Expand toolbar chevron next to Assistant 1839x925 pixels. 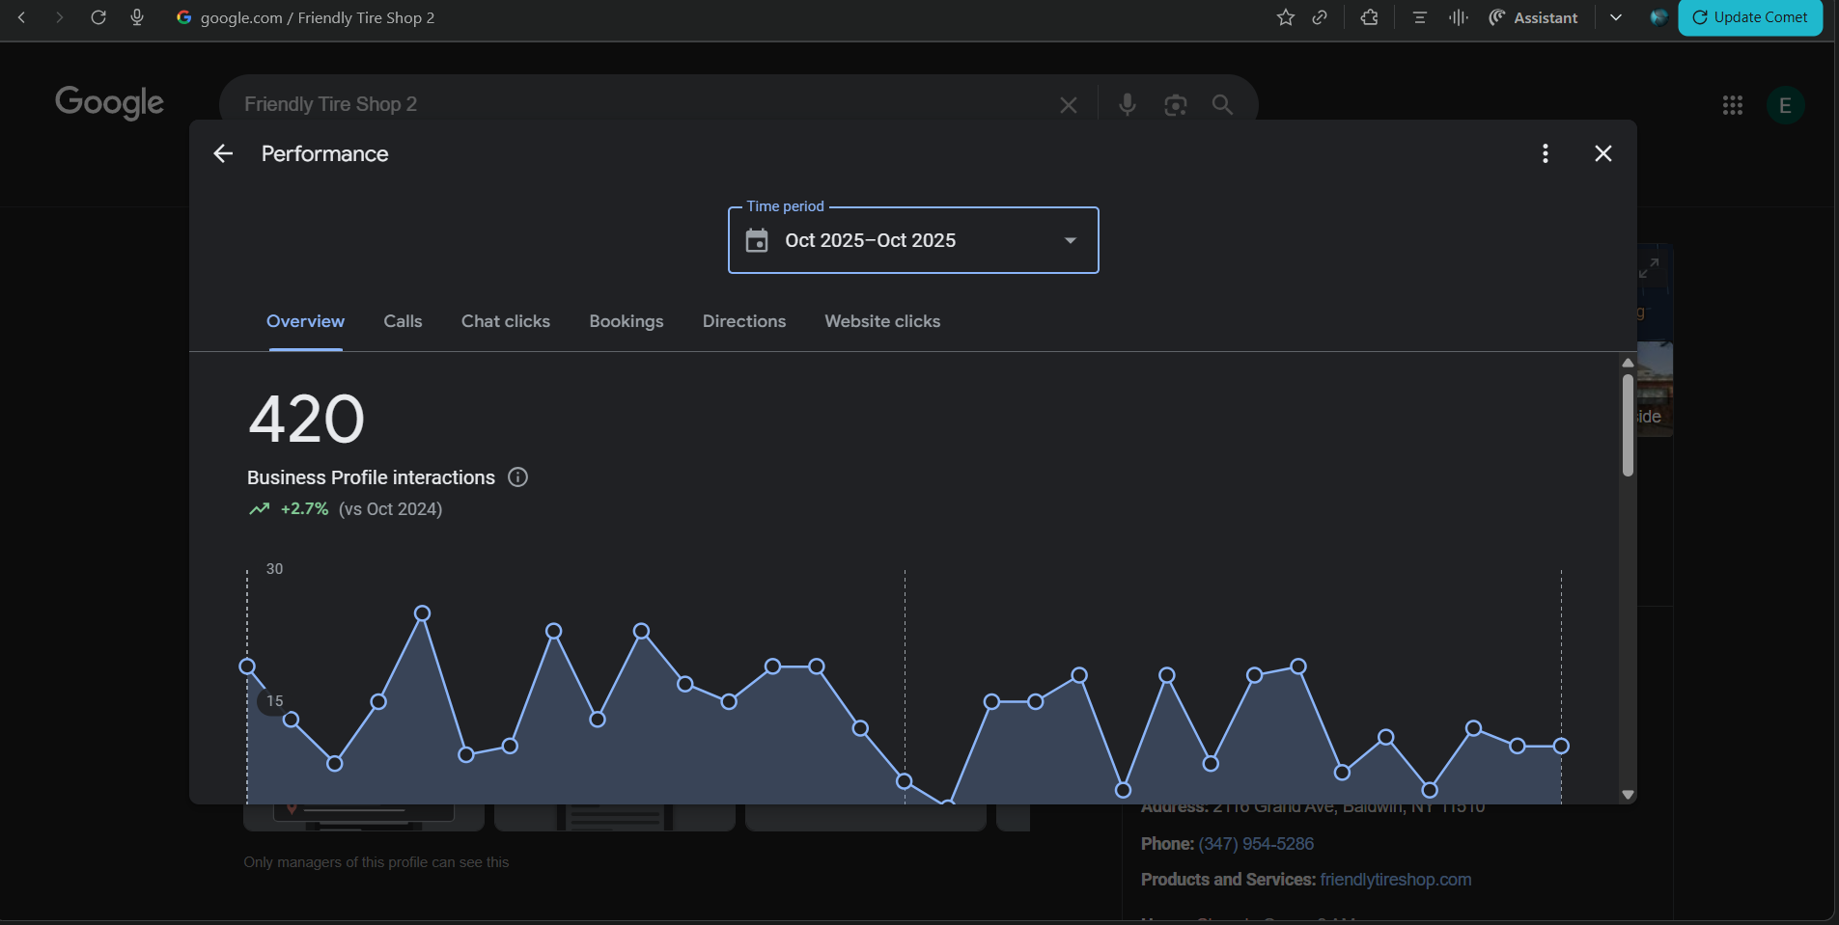[1616, 17]
